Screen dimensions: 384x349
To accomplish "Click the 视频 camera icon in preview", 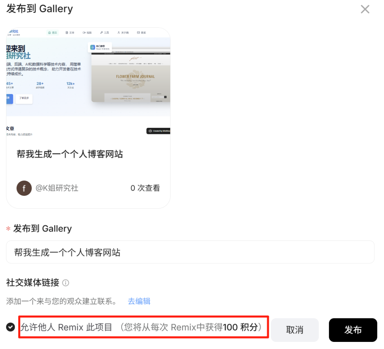I will (x=84, y=33).
